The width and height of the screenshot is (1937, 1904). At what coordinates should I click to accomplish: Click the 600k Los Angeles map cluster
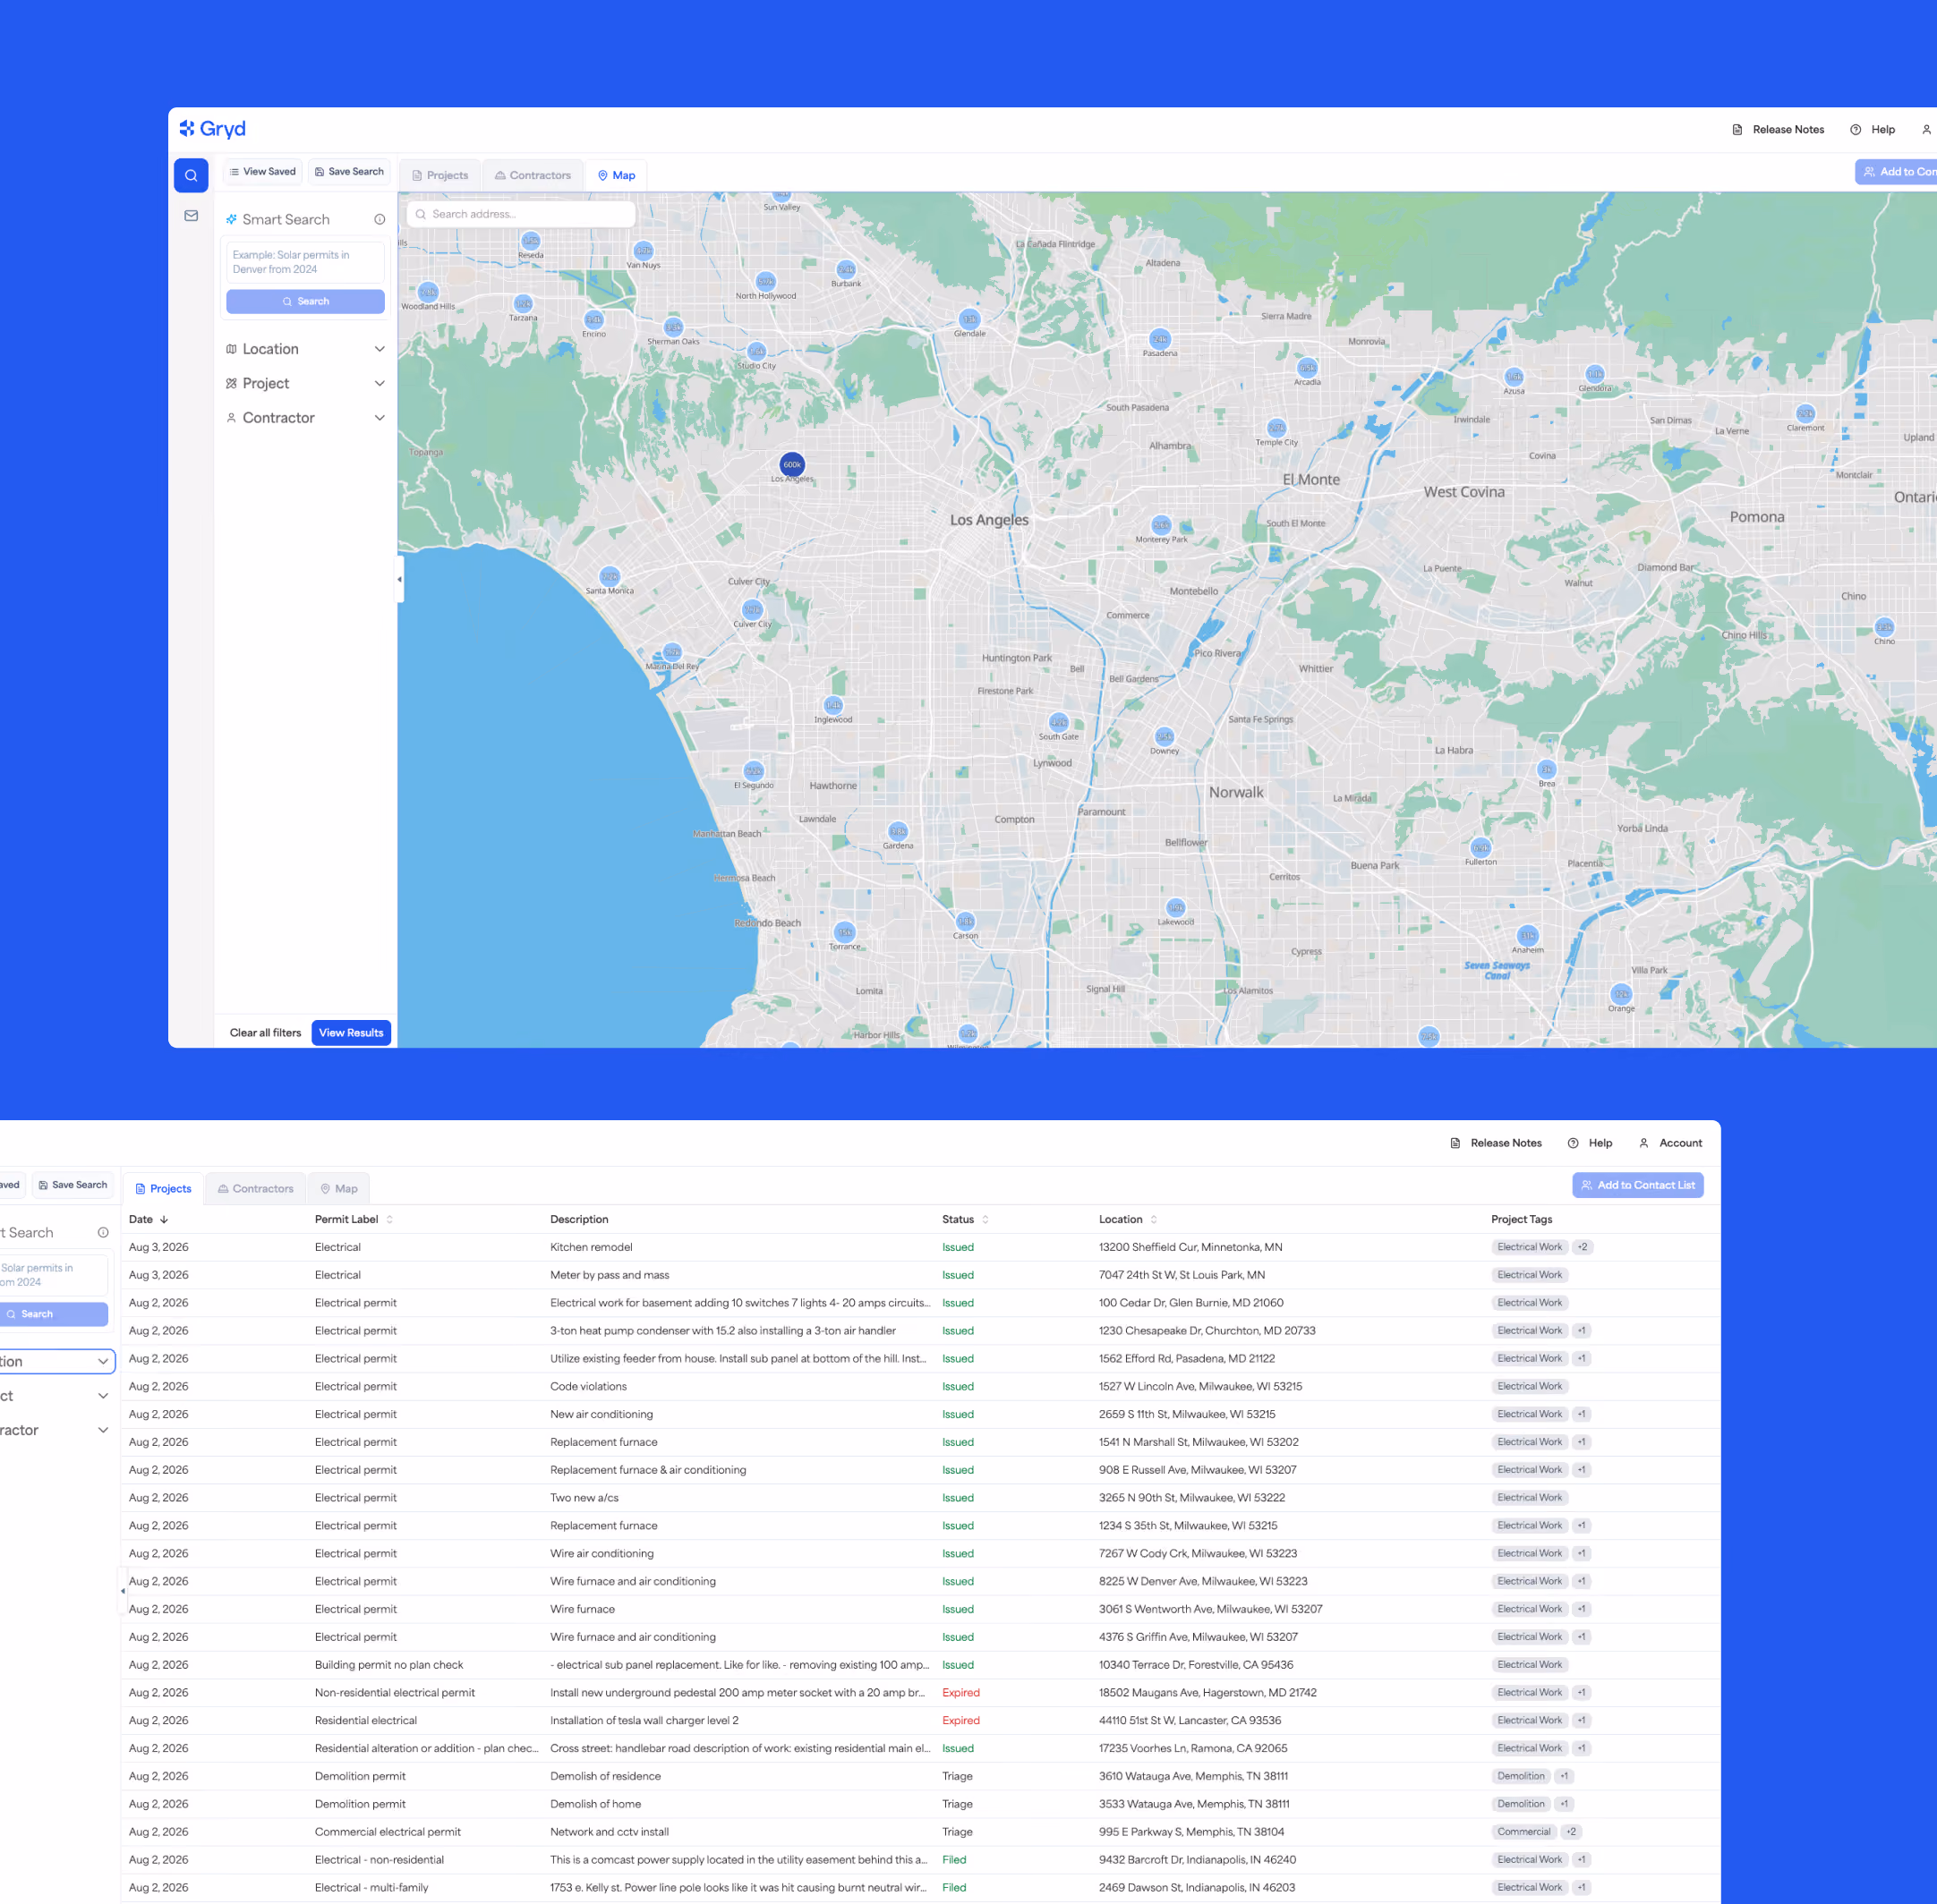coord(791,464)
